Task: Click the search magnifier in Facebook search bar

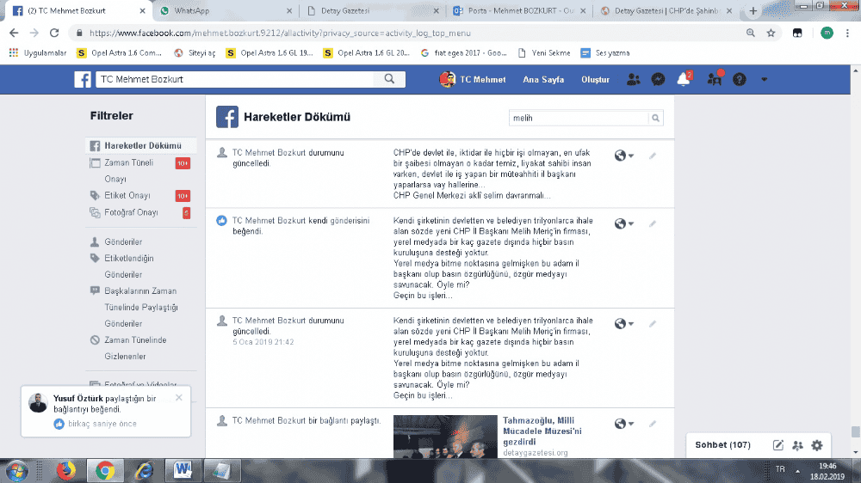Action: point(389,79)
